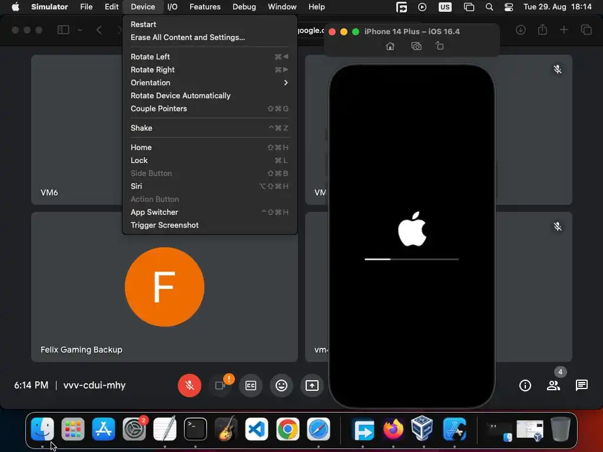Select Couple Pointers menu item

[210, 109]
